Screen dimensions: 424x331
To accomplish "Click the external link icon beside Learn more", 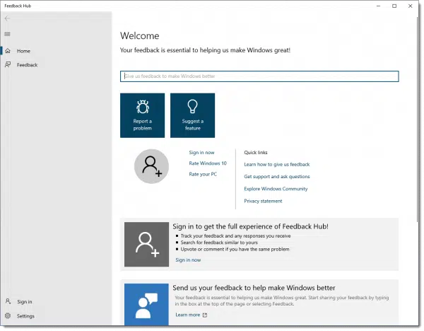I will [x=205, y=315].
